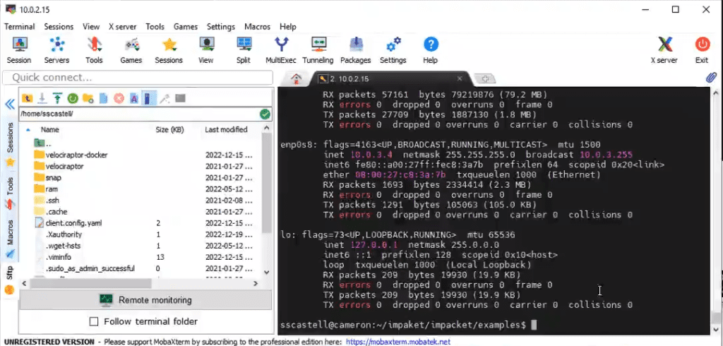Click the Split terminal icon
Image resolution: width=723 pixels, height=346 pixels.
(x=243, y=50)
